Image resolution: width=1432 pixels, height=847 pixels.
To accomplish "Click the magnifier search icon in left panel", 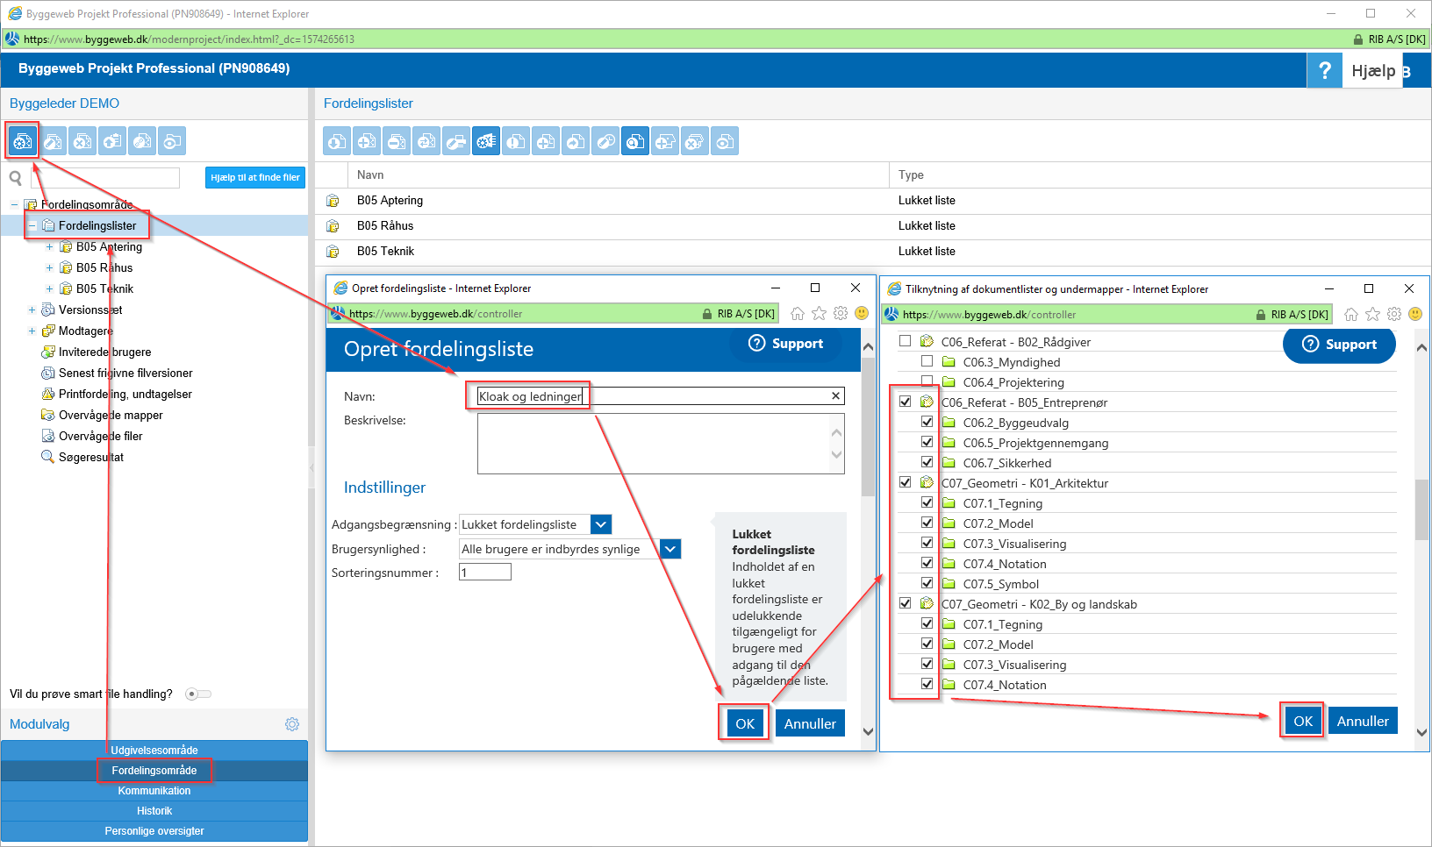I will (x=16, y=178).
